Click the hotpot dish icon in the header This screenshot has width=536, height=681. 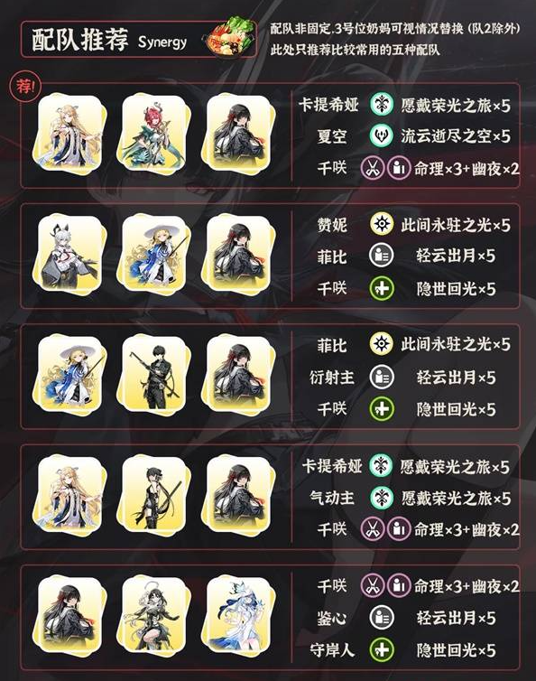click(x=230, y=37)
